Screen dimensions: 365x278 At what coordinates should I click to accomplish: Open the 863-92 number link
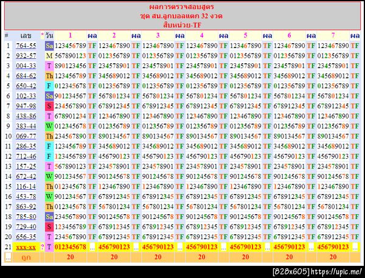tap(26, 207)
